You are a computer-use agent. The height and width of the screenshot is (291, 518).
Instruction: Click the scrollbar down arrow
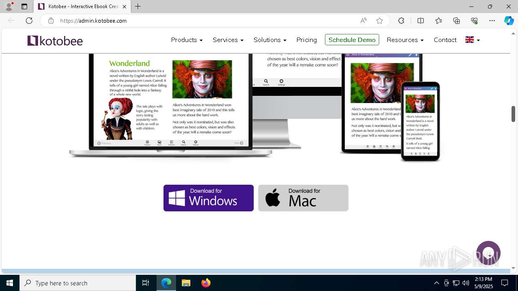(513, 268)
